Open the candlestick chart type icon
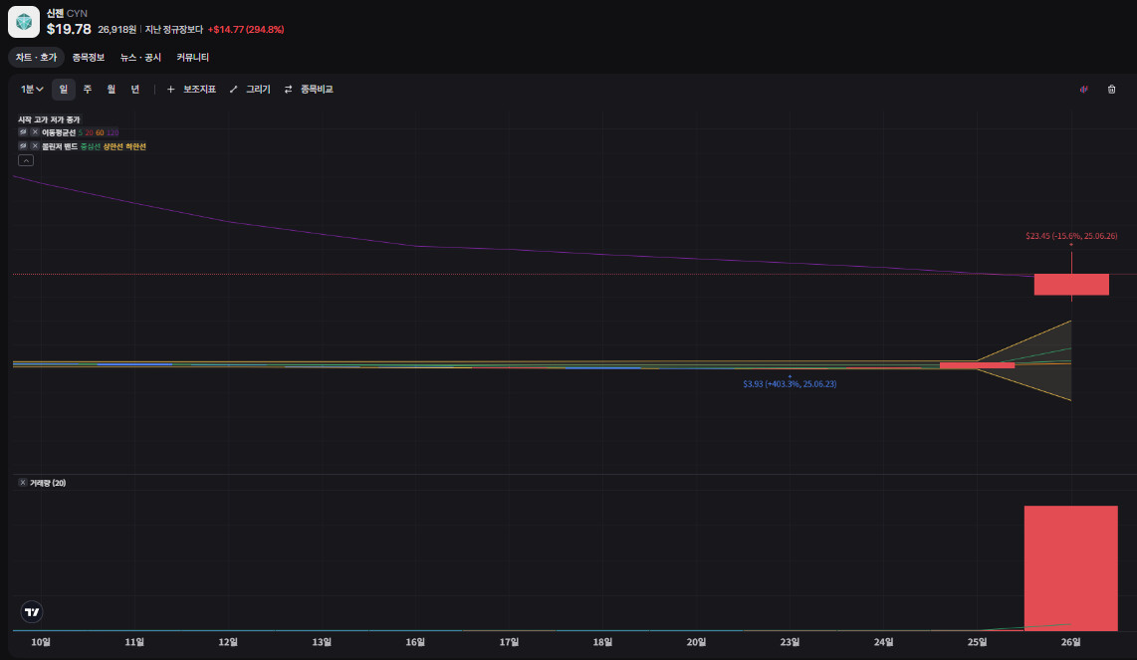 click(x=1084, y=90)
